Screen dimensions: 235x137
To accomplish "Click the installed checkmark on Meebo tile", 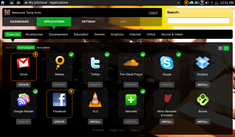I will (71, 54).
